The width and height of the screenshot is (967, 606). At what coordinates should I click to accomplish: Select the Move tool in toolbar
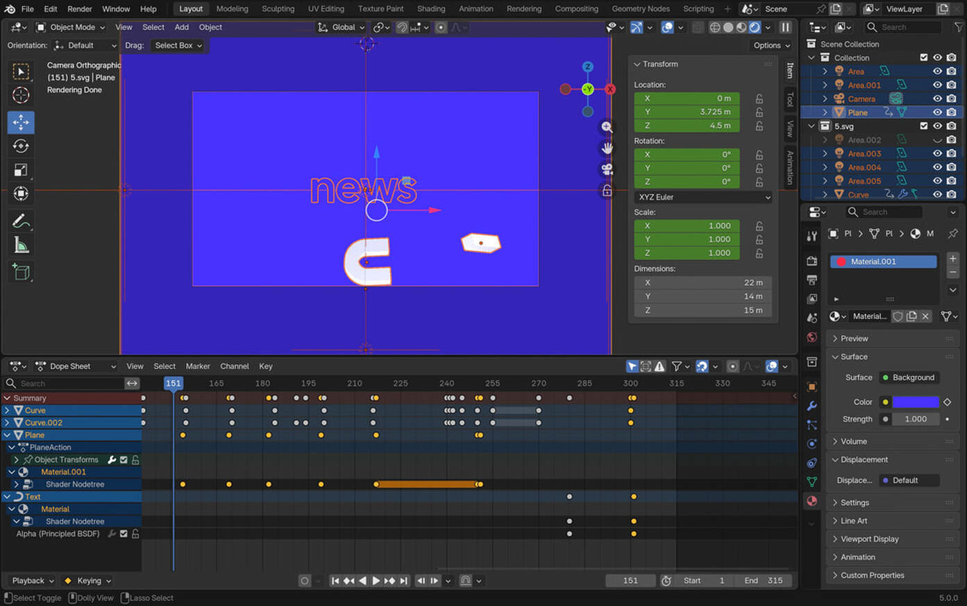point(21,122)
